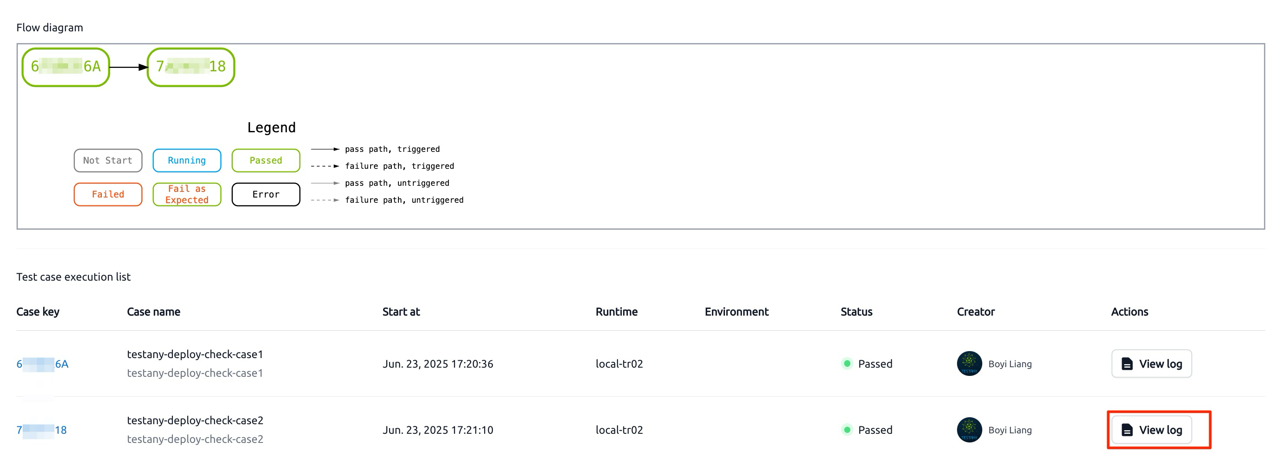Click start time Jun. 23, 2025 17:20:36
This screenshot has width=1274, height=469.
pyautogui.click(x=438, y=364)
